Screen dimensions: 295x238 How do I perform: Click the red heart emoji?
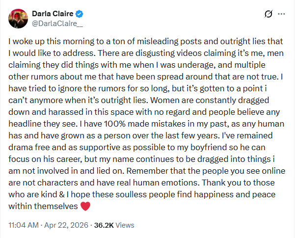(x=85, y=206)
